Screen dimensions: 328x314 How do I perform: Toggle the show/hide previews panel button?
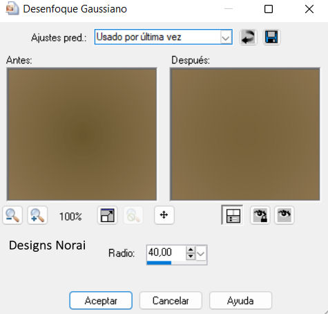tap(233, 215)
